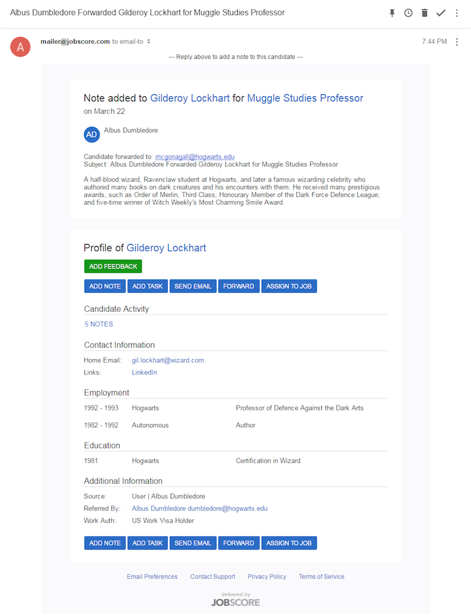This screenshot has width=471, height=616.
Task: Click 'User | Albus Dumbledore' source value
Action: [168, 496]
